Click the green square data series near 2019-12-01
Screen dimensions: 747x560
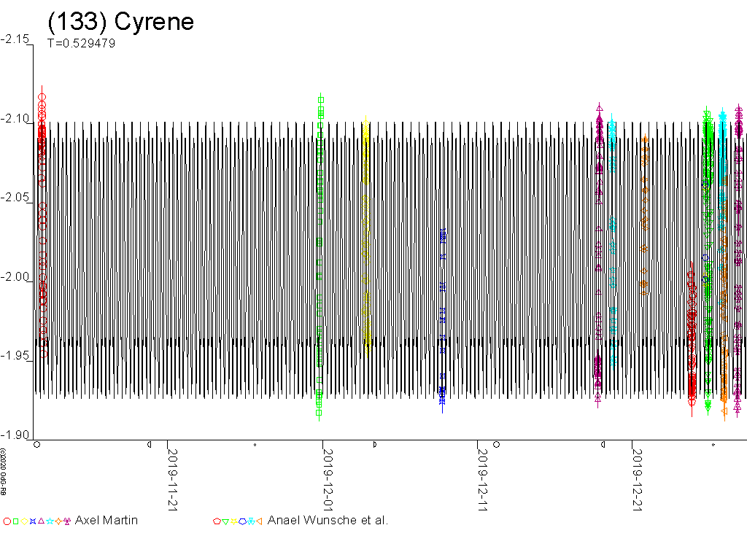320,257
